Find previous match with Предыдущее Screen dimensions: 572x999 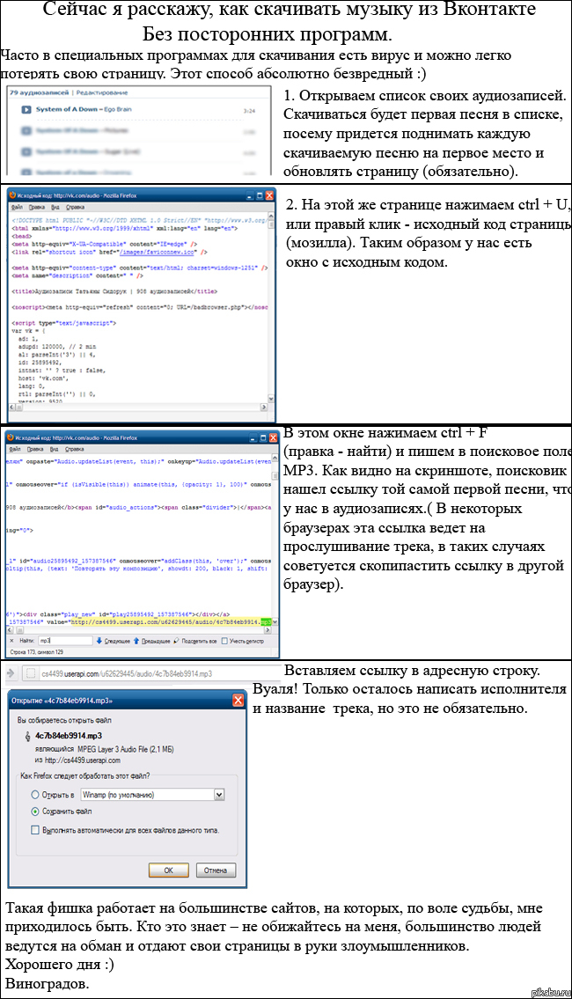(x=151, y=641)
